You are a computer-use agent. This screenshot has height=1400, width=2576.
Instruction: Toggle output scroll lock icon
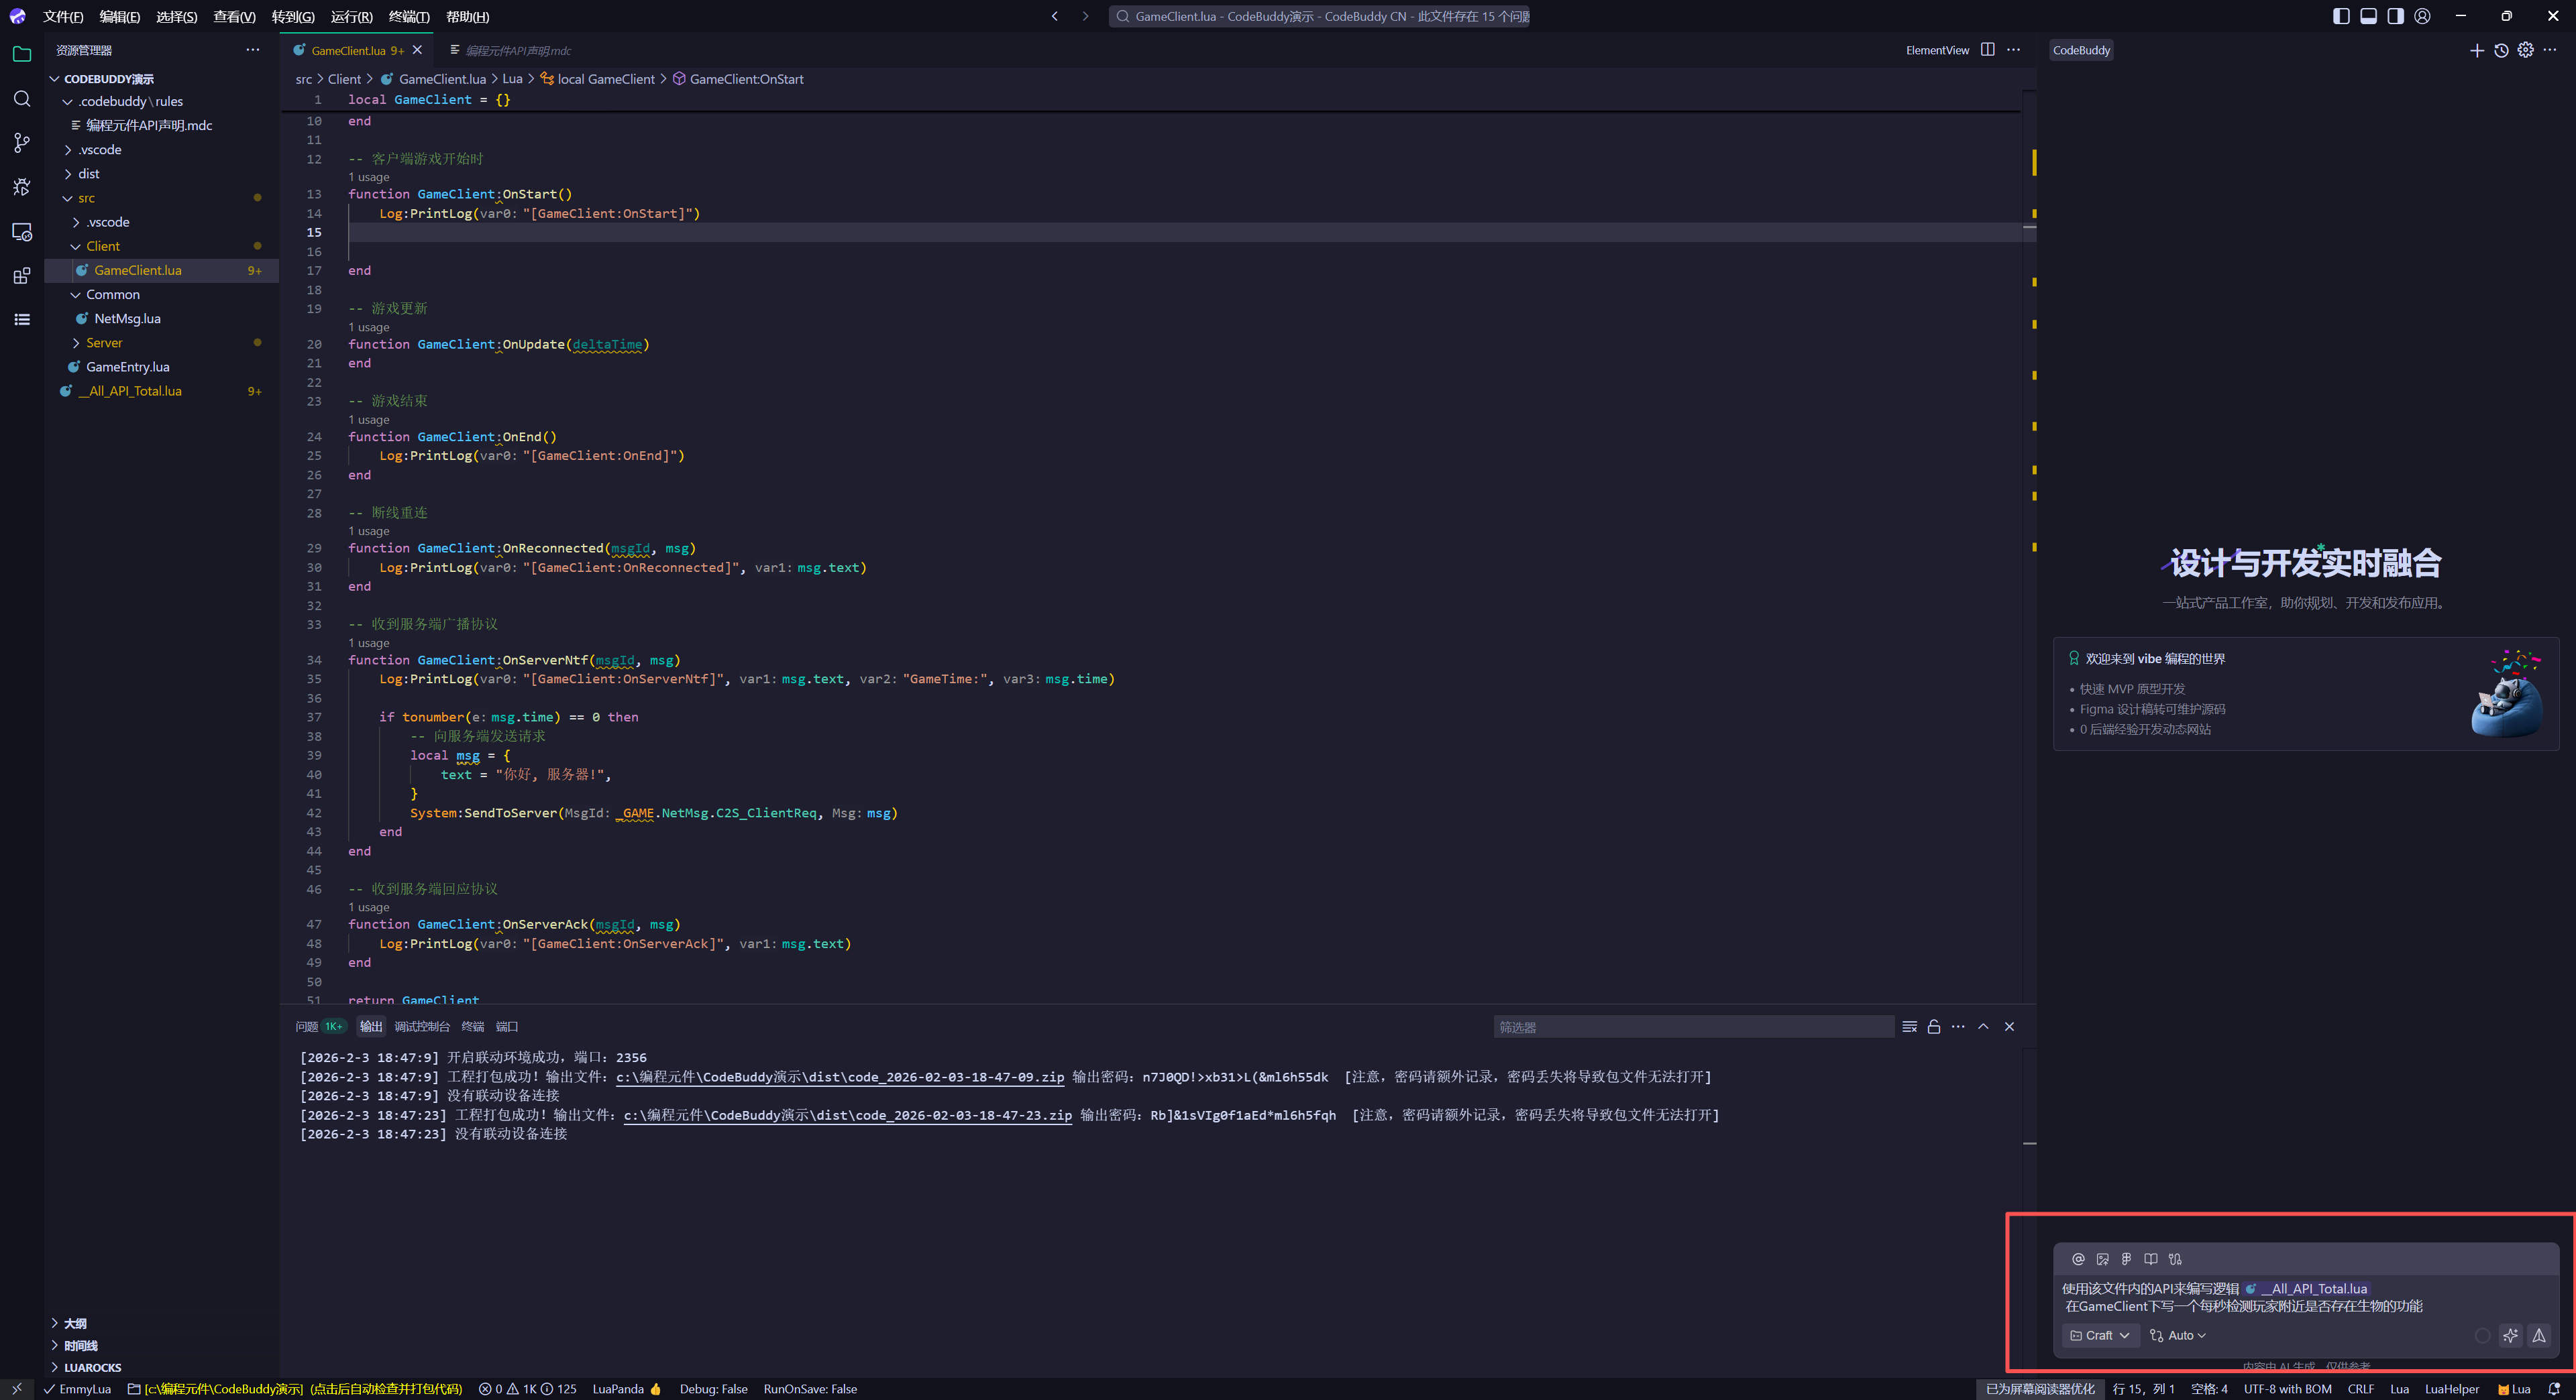tap(1934, 1027)
